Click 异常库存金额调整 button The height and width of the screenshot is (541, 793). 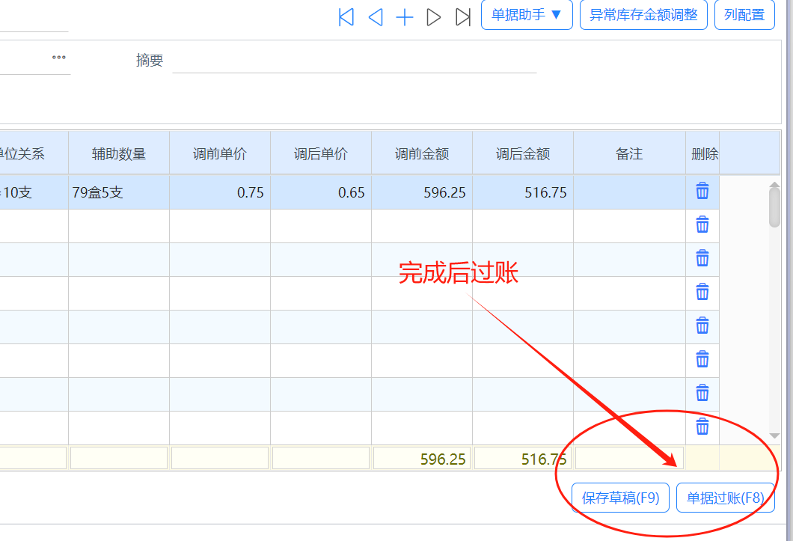(643, 15)
